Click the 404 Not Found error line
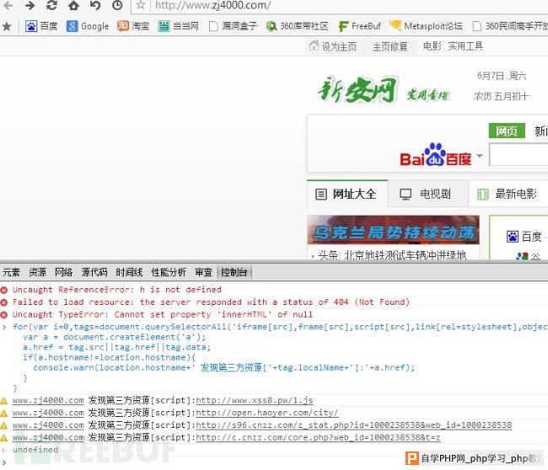Image resolution: width=548 pixels, height=470 pixels. (211, 302)
